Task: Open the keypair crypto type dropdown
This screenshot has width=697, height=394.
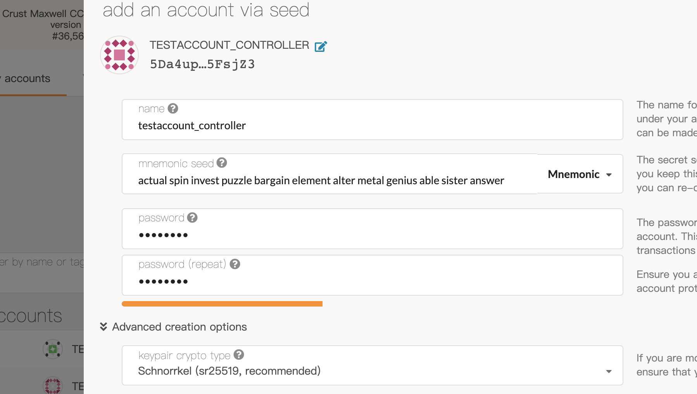Action: [372, 371]
